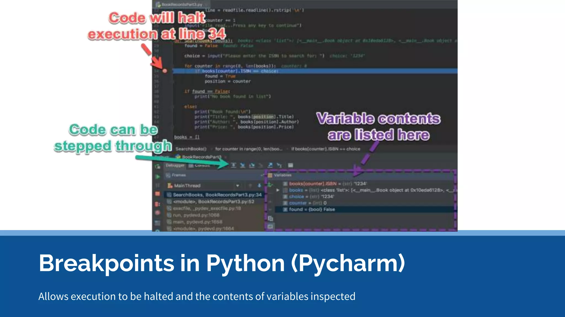The image size is (565, 317).
Task: Click the copy value icon beside variables
Action: (270, 218)
